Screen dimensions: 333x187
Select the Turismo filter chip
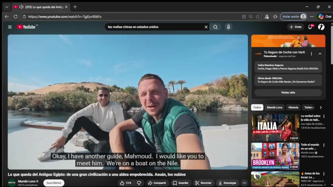coord(309,107)
